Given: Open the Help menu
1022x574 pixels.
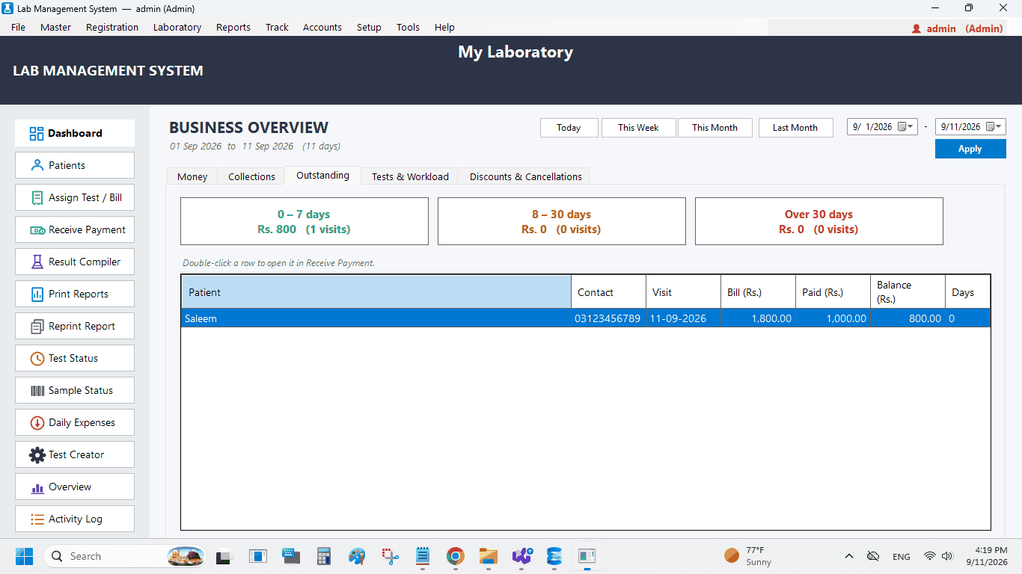Looking at the screenshot, I should [444, 27].
